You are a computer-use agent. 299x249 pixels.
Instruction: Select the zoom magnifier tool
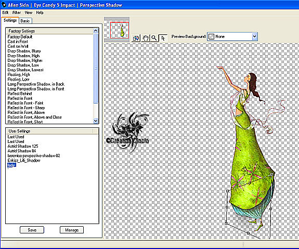[x=154, y=38]
